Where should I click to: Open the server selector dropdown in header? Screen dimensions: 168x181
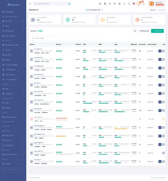[x=94, y=10]
